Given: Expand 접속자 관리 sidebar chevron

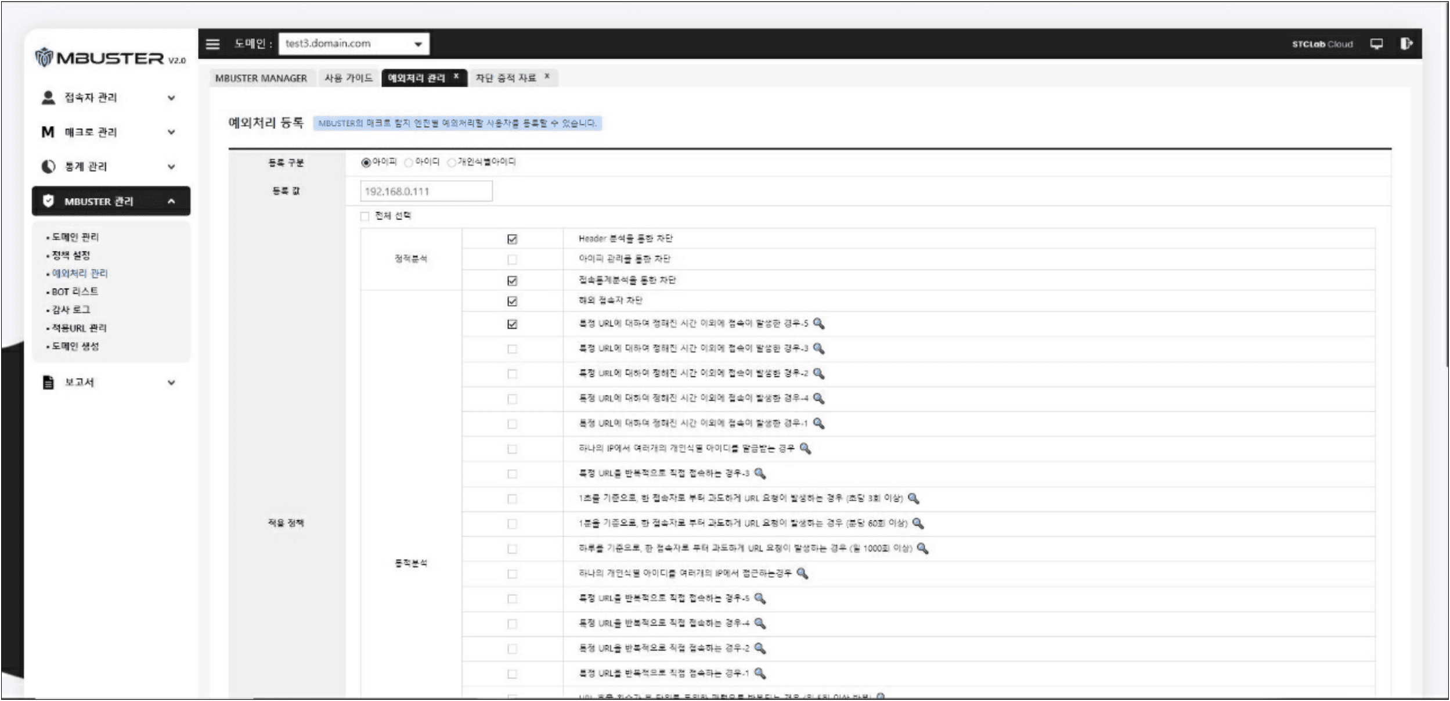Looking at the screenshot, I should [x=171, y=98].
